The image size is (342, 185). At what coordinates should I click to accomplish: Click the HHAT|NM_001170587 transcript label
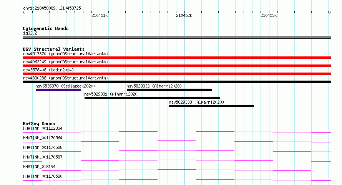(43, 157)
